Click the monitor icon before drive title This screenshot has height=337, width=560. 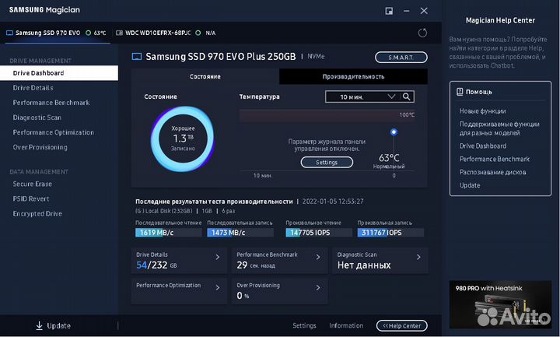pyautogui.click(x=137, y=57)
